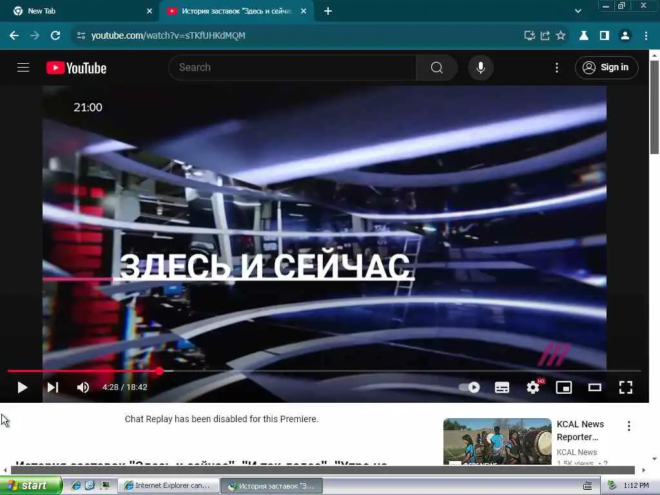Click the Sign in button
The image size is (660, 495).
(x=606, y=67)
